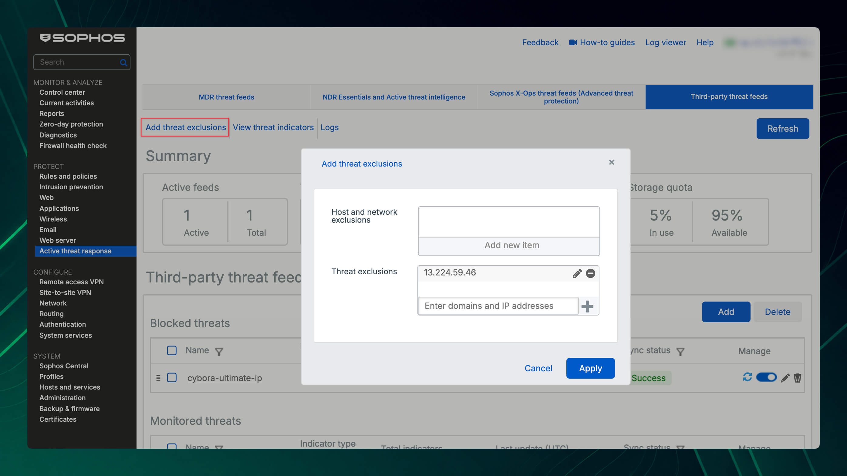The image size is (847, 476).
Task: Switch to NDR Essentials and Active threat intelligence tab
Action: (x=393, y=97)
